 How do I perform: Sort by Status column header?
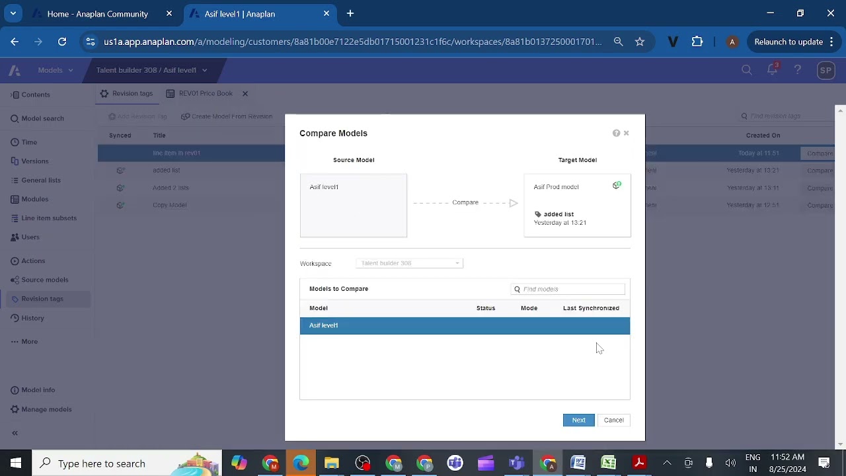tap(486, 308)
